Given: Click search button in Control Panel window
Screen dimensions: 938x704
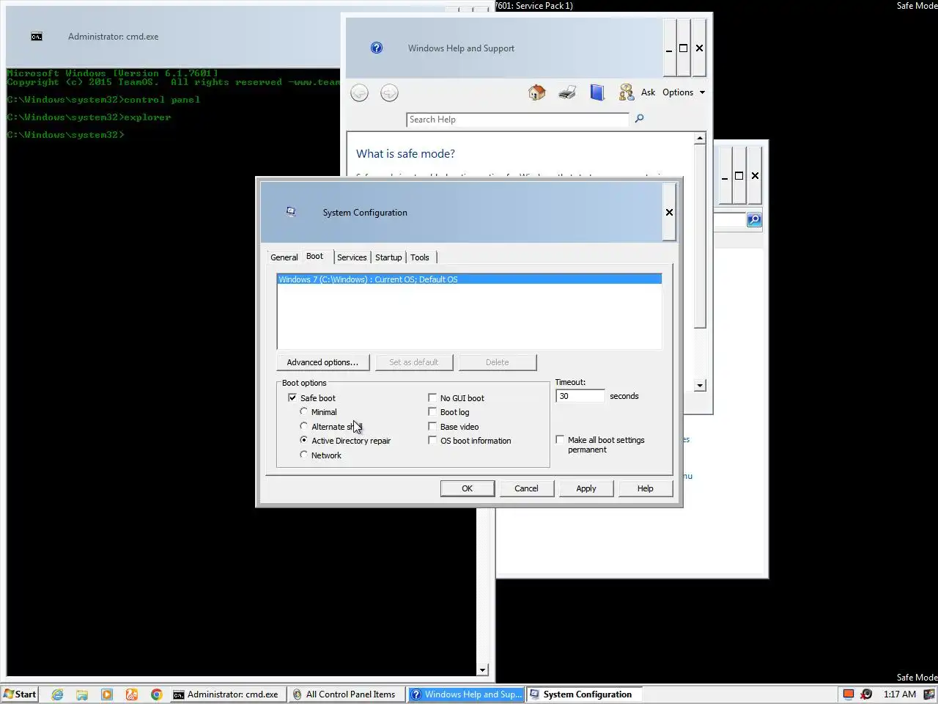Looking at the screenshot, I should [753, 220].
